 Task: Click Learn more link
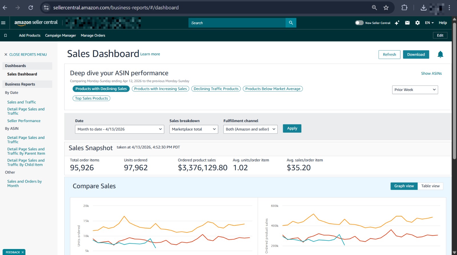pyautogui.click(x=150, y=54)
